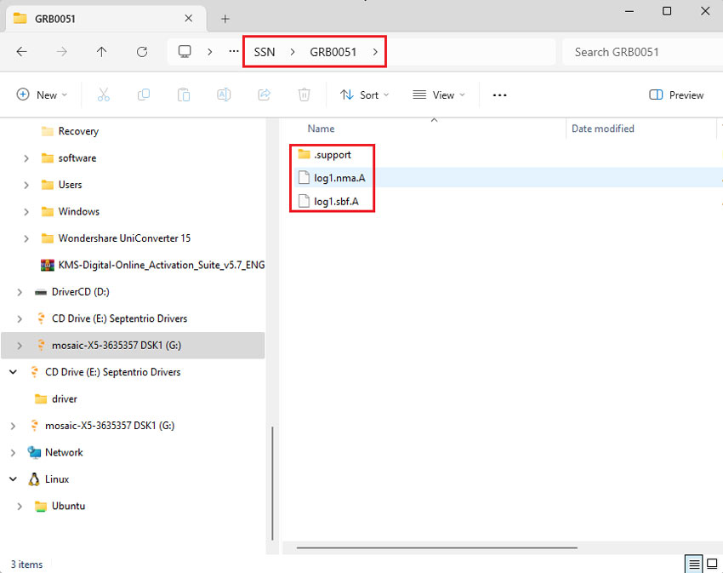Switch to large thumbnails view icon
The width and height of the screenshot is (723, 573).
(713, 564)
